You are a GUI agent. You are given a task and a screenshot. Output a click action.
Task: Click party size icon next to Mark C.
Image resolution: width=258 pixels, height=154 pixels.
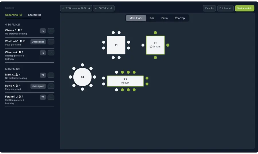tap(17, 75)
